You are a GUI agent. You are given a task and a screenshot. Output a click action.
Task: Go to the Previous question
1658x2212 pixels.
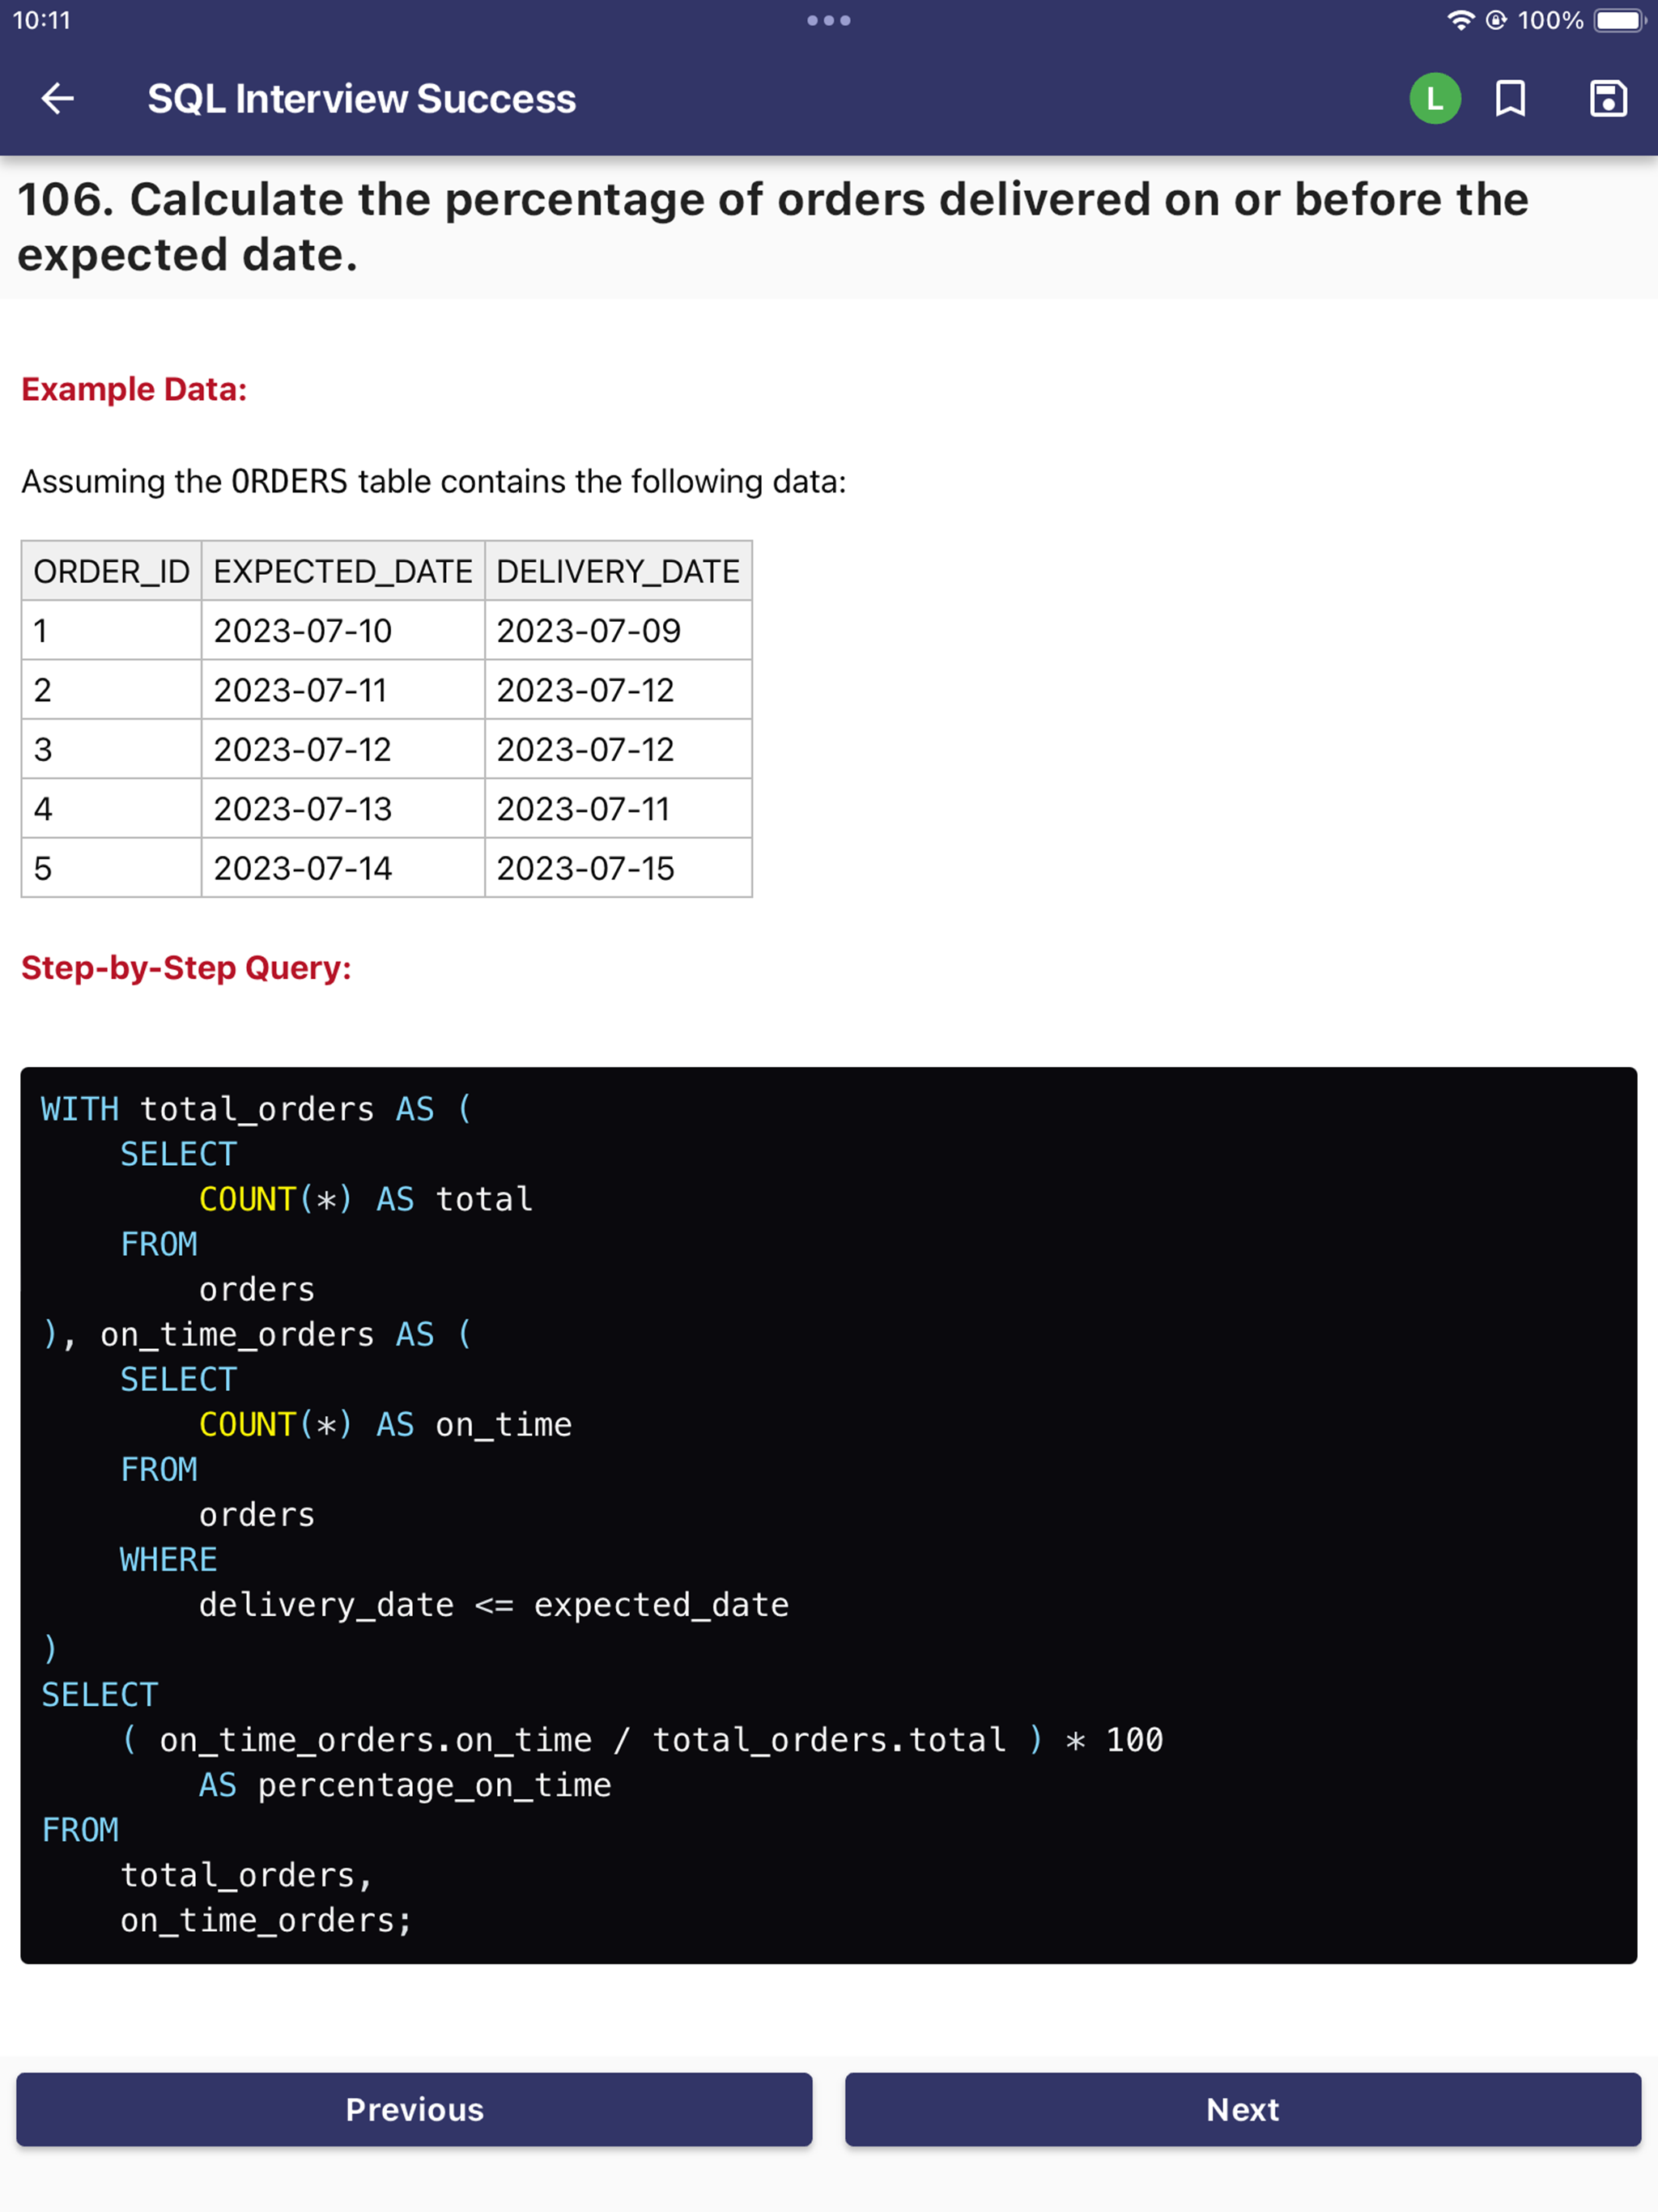tap(414, 2109)
